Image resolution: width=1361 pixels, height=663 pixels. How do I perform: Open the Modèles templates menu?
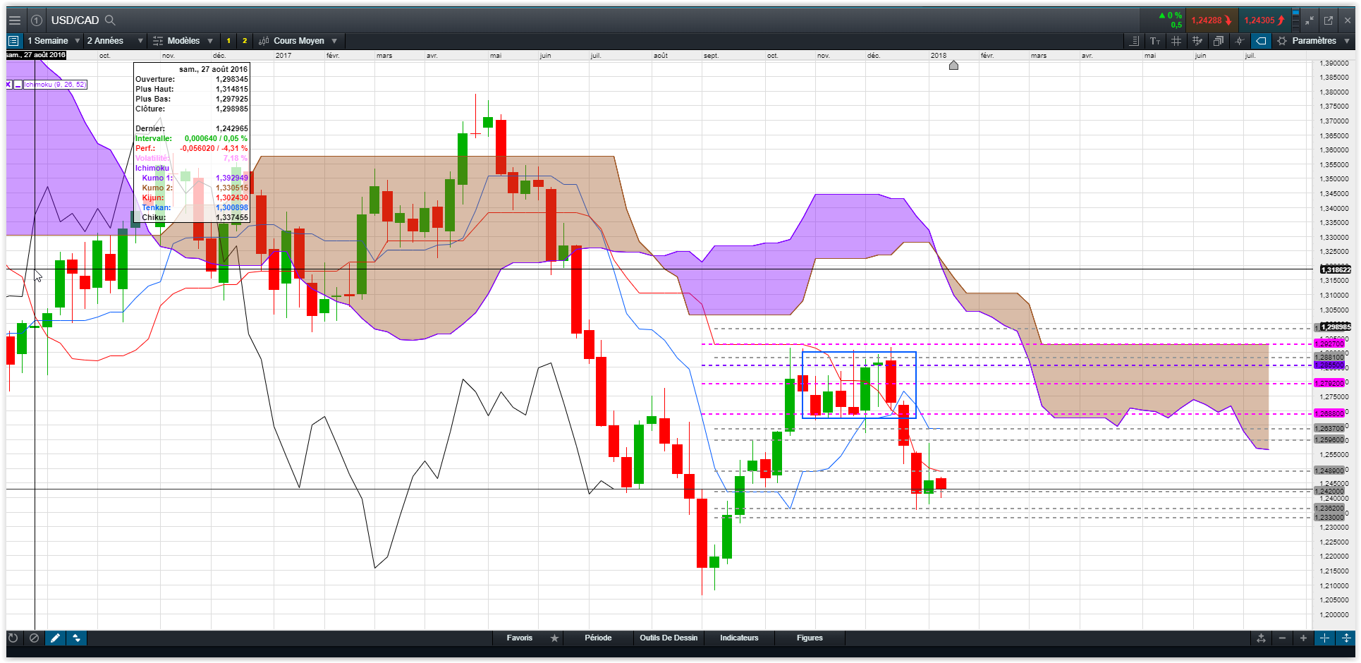point(183,41)
